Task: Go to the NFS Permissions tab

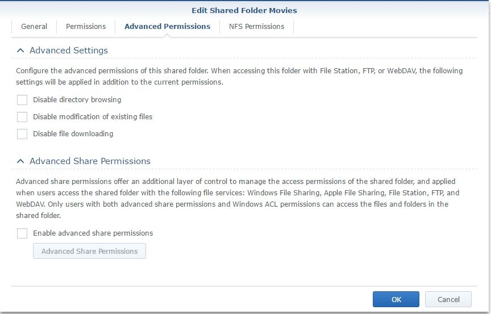Action: 256,27
